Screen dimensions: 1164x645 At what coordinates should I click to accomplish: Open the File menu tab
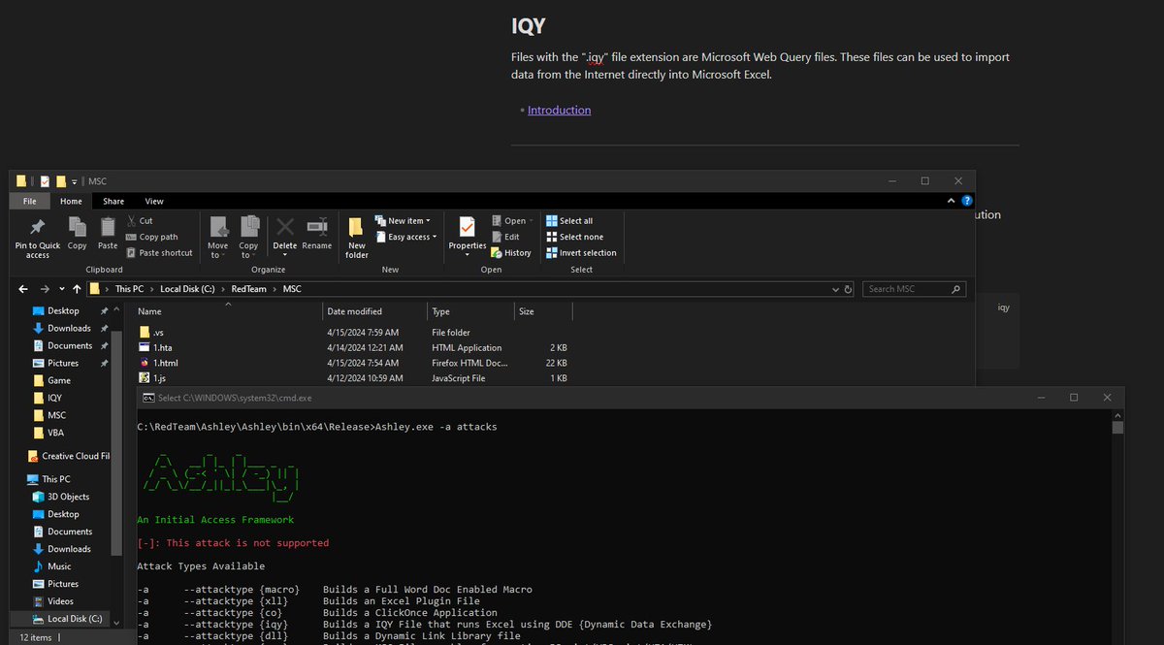pos(30,201)
